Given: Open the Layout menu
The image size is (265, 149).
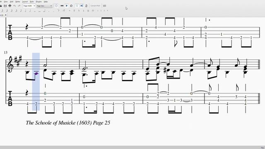Looking at the screenshot, I should pyautogui.click(x=25, y=2).
